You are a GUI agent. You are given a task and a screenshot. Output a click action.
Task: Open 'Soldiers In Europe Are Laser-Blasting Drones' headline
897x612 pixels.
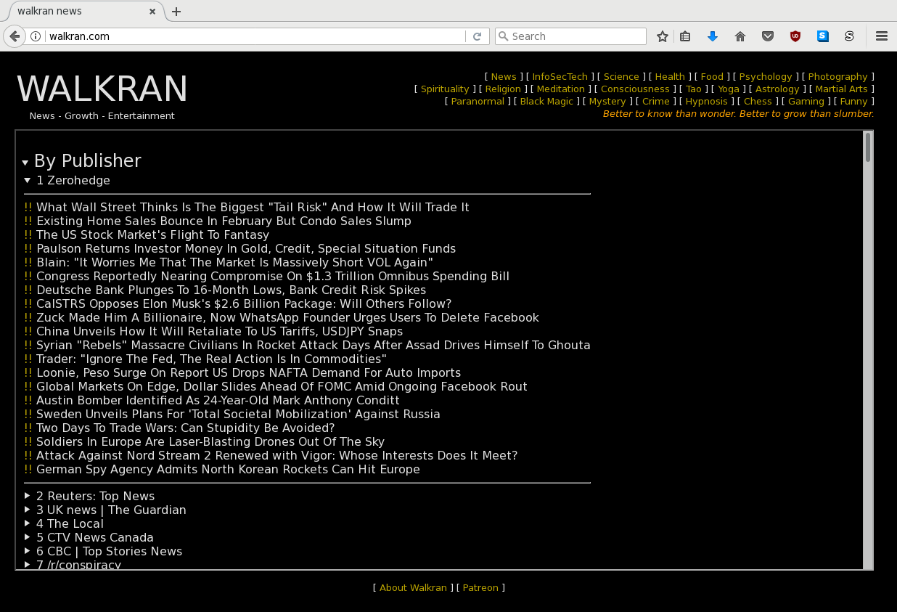click(210, 441)
